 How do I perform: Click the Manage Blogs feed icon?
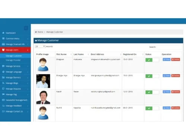pyautogui.click(x=3, y=83)
